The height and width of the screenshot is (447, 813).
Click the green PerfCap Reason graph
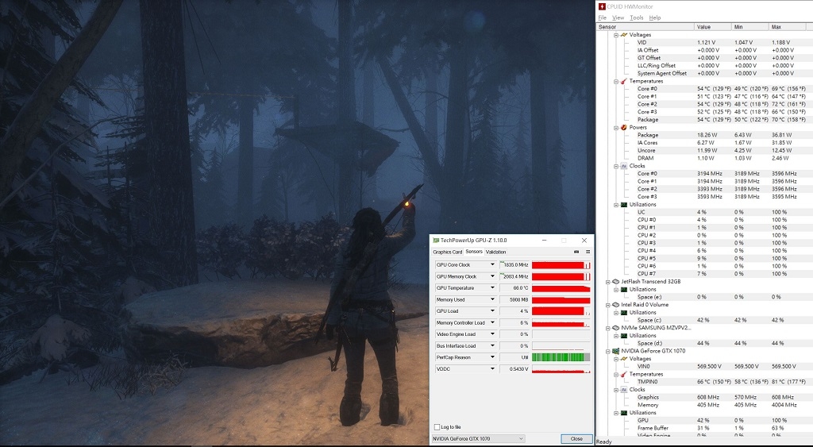point(561,357)
